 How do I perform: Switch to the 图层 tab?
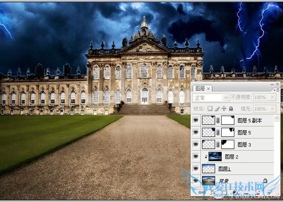[x=200, y=88]
